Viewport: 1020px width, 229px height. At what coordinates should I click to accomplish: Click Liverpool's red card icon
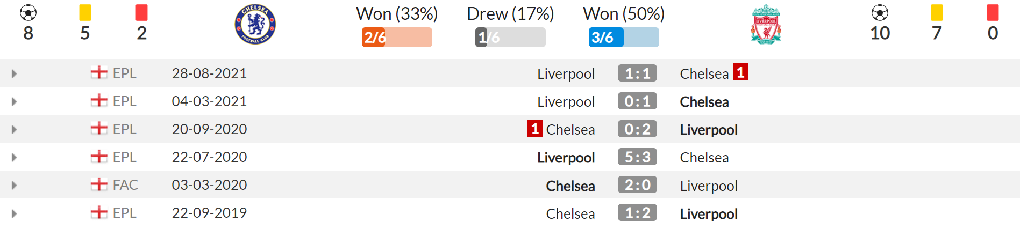993,12
